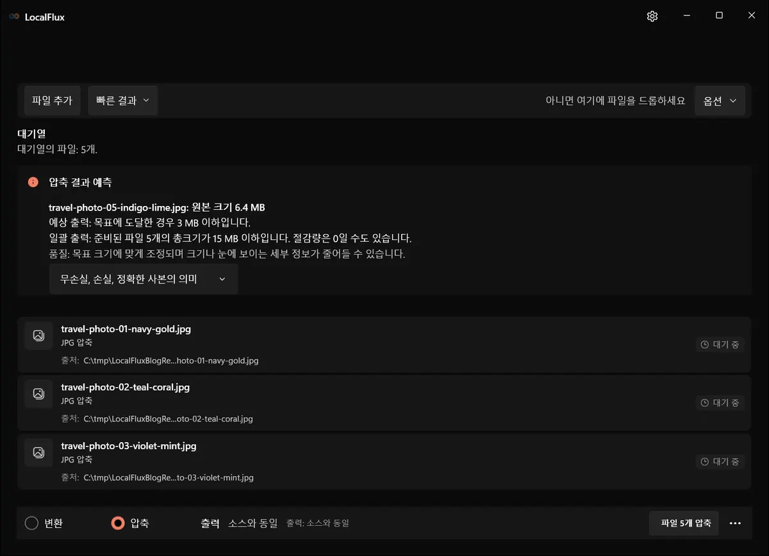
Task: Click file name travel-photo-02-teal-coral.jpg
Action: coord(125,388)
